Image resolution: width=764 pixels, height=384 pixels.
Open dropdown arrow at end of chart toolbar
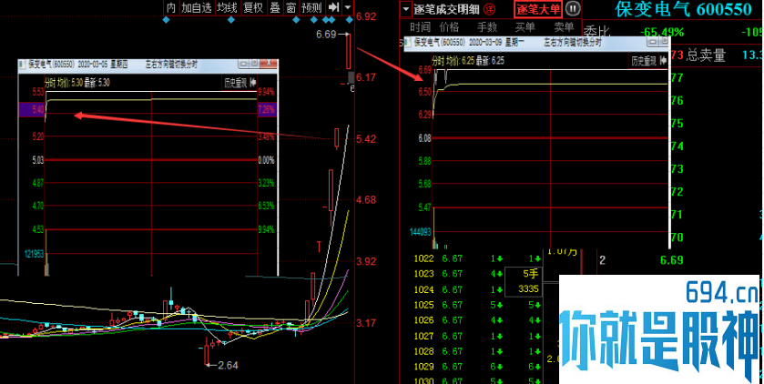coord(348,7)
